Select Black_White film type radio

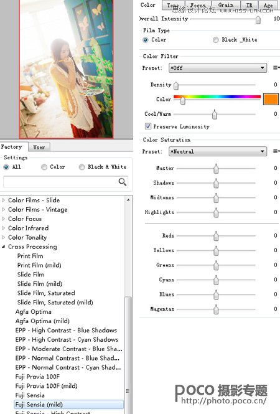[216, 40]
